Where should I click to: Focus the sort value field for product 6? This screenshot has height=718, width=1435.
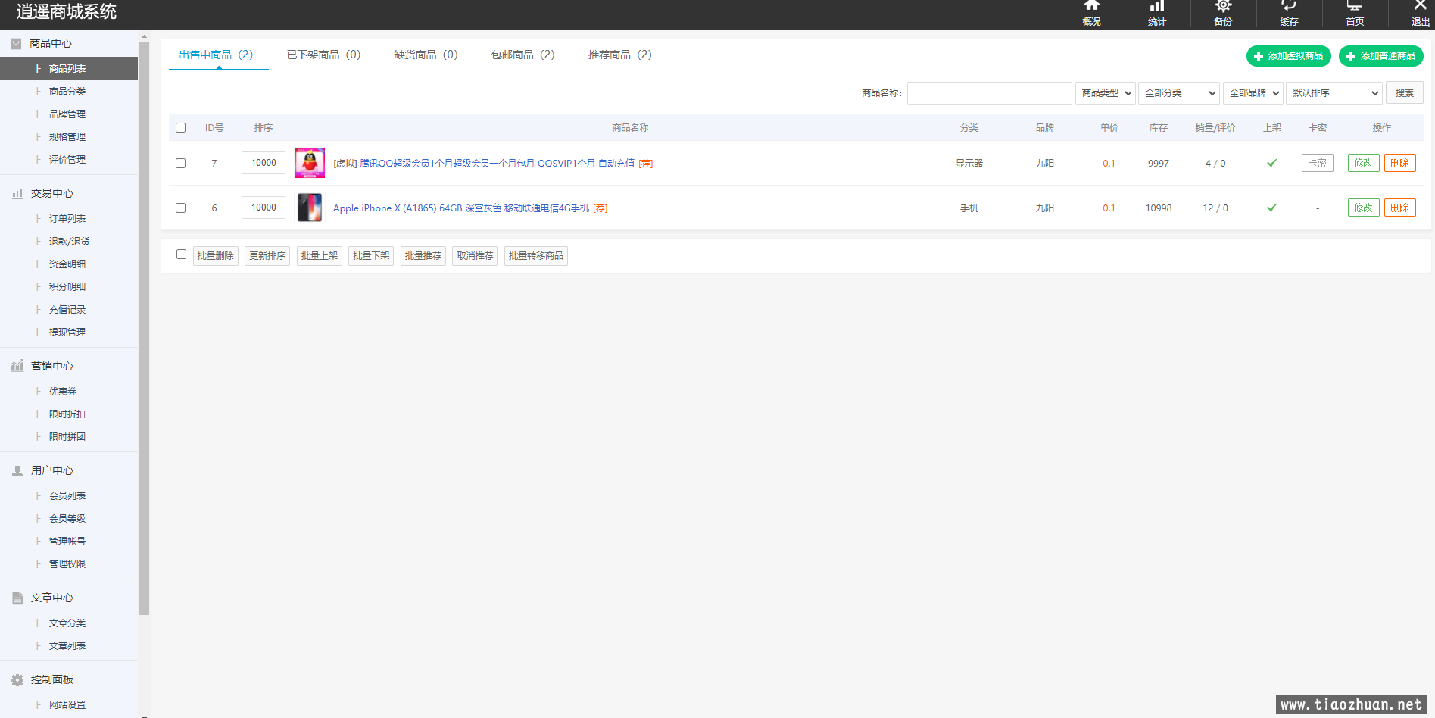264,208
